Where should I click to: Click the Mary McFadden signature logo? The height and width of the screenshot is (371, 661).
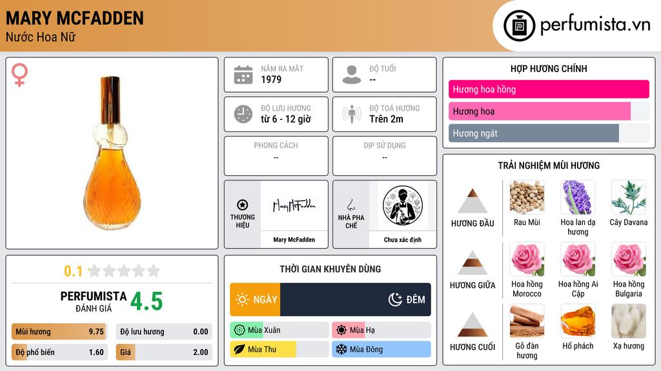click(x=294, y=205)
